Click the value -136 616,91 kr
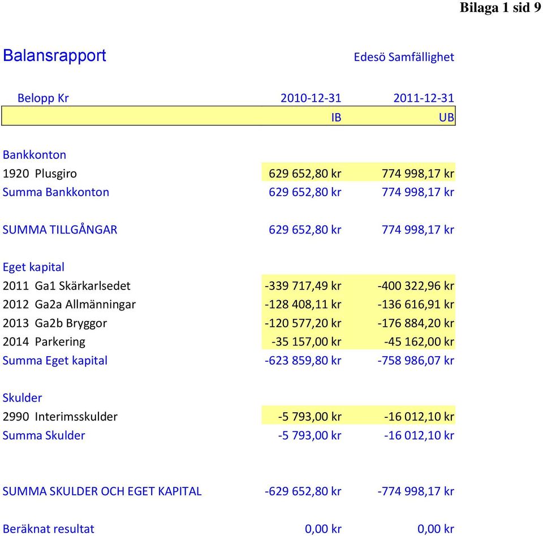Image resolution: width=543 pixels, height=536 pixels. tap(416, 305)
